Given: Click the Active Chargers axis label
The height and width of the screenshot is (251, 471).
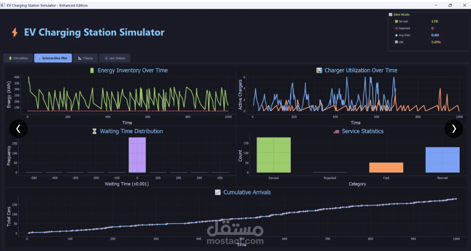Looking at the screenshot, I should click(x=240, y=94).
